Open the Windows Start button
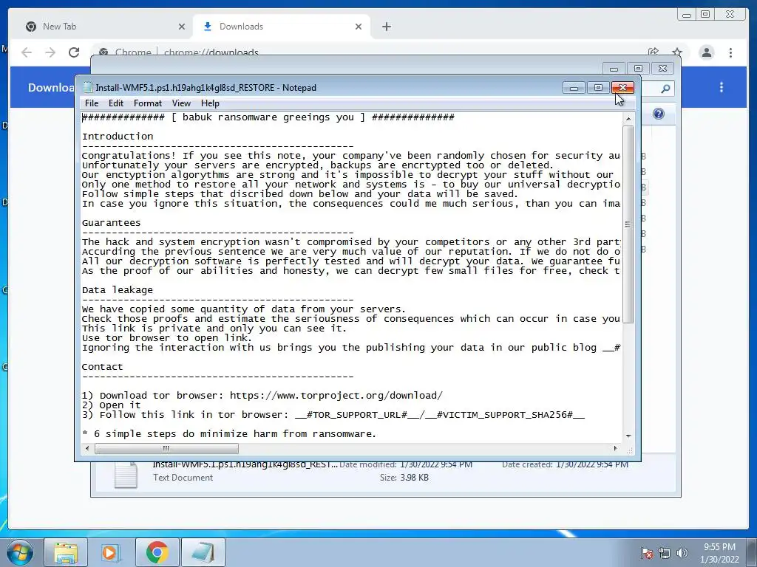 [x=19, y=552]
